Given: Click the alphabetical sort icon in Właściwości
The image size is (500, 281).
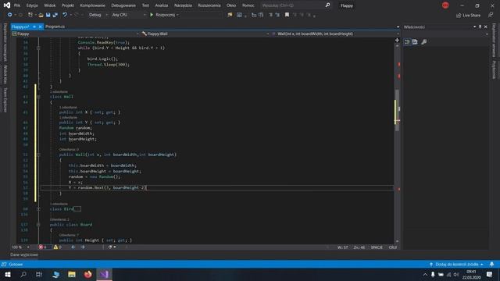Looking at the screenshot, I should 415,41.
